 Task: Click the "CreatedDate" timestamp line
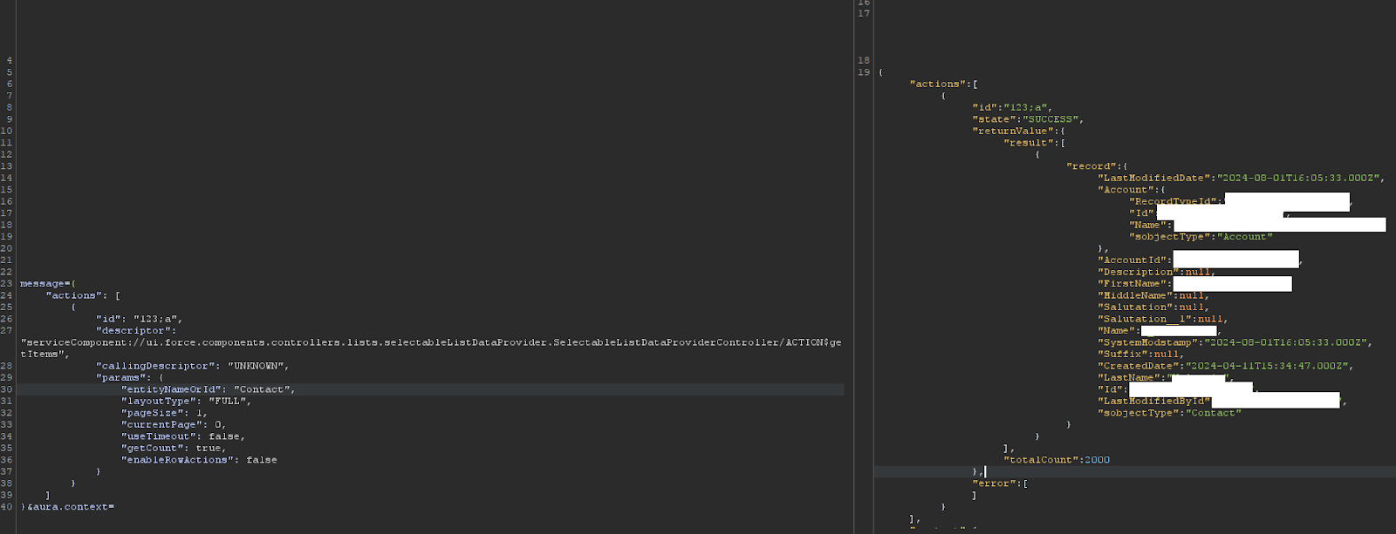1225,366
